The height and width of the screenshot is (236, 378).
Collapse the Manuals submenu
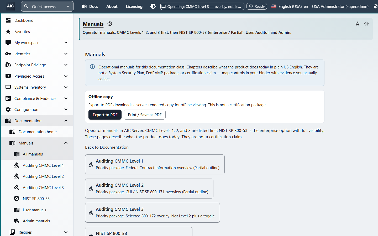37,143
